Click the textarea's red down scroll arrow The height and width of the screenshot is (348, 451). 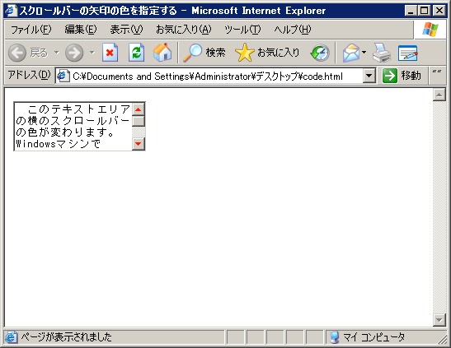[139, 144]
